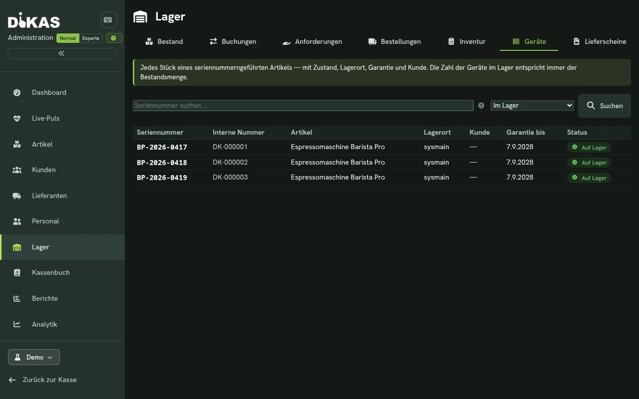Click the Lieferanten truck icon

17,196
